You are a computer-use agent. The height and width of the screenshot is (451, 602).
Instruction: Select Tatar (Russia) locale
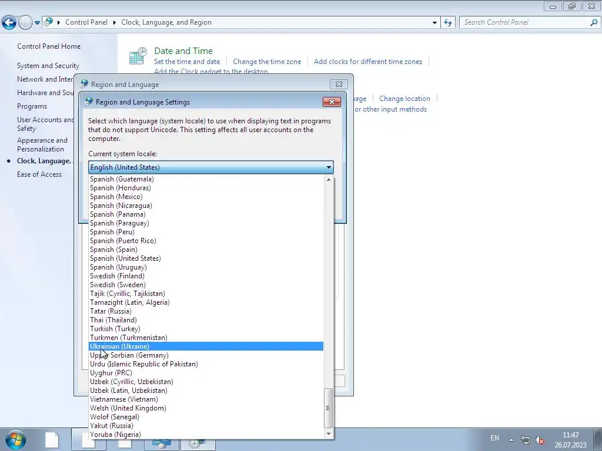click(206, 311)
